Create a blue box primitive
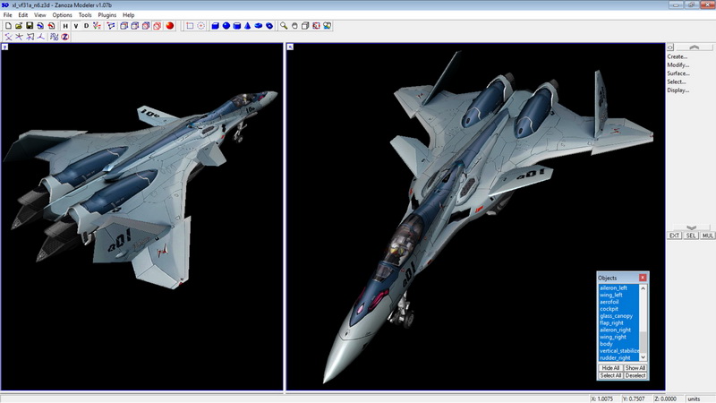This screenshot has width=716, height=403. 215,26
